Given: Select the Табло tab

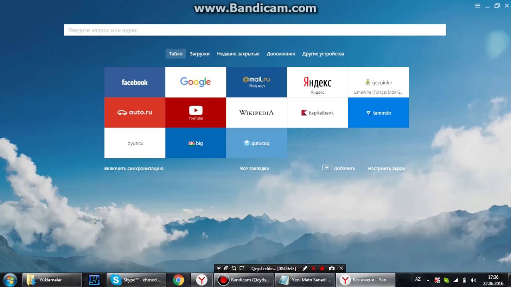Looking at the screenshot, I should click(x=176, y=54).
